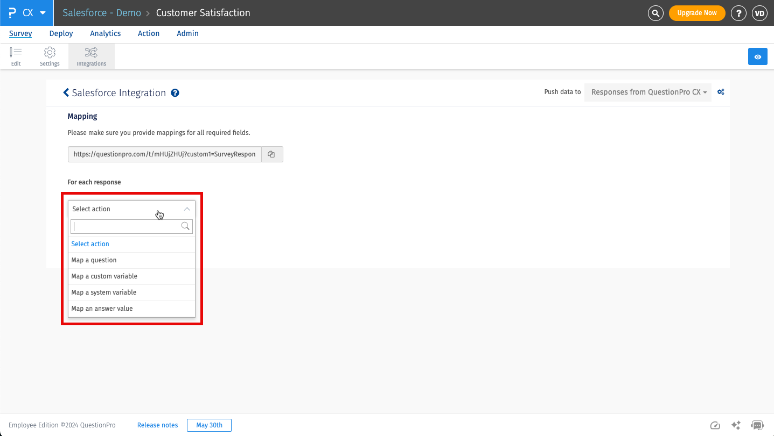
Task: Open the Integrations toolbar item
Action: tap(92, 56)
